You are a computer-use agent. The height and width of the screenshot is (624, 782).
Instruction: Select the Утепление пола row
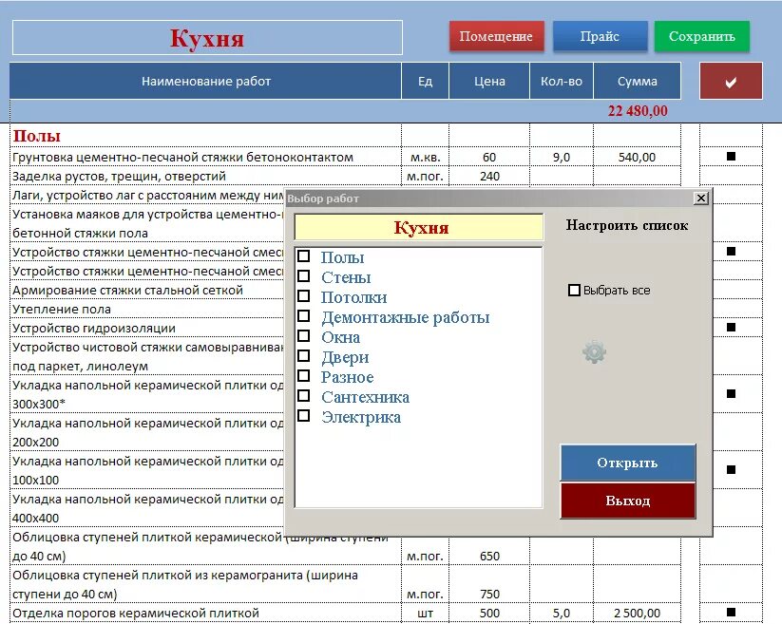(62, 309)
